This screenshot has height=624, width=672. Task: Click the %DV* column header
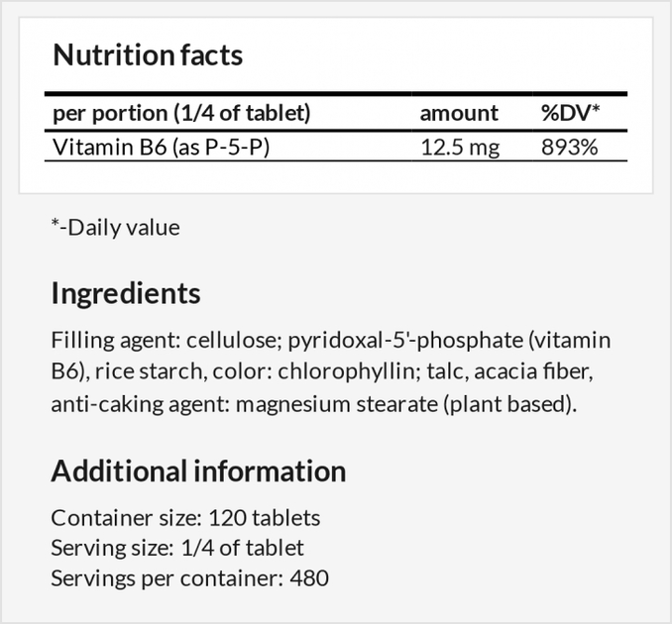(x=571, y=113)
